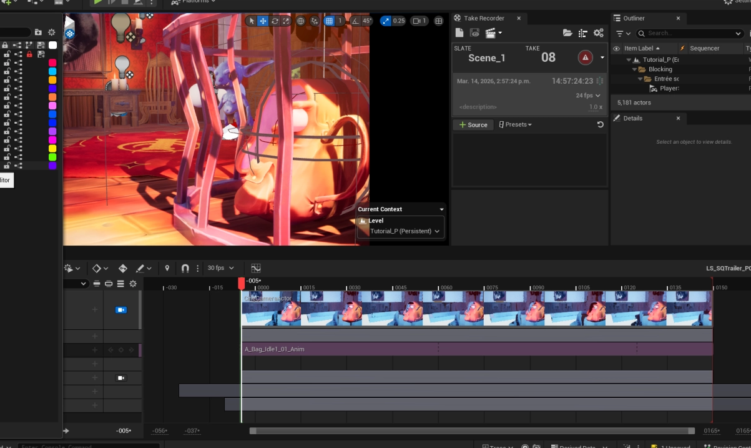Toggle rotation snap angle icon
This screenshot has height=448, width=751.
pyautogui.click(x=355, y=21)
